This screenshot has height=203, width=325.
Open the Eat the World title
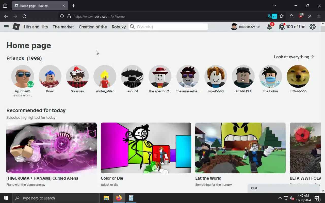pos(208,178)
